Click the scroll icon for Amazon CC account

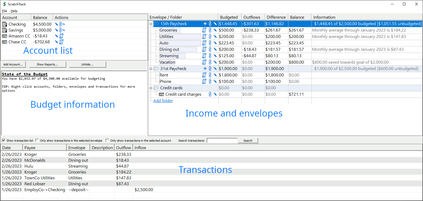[61, 36]
